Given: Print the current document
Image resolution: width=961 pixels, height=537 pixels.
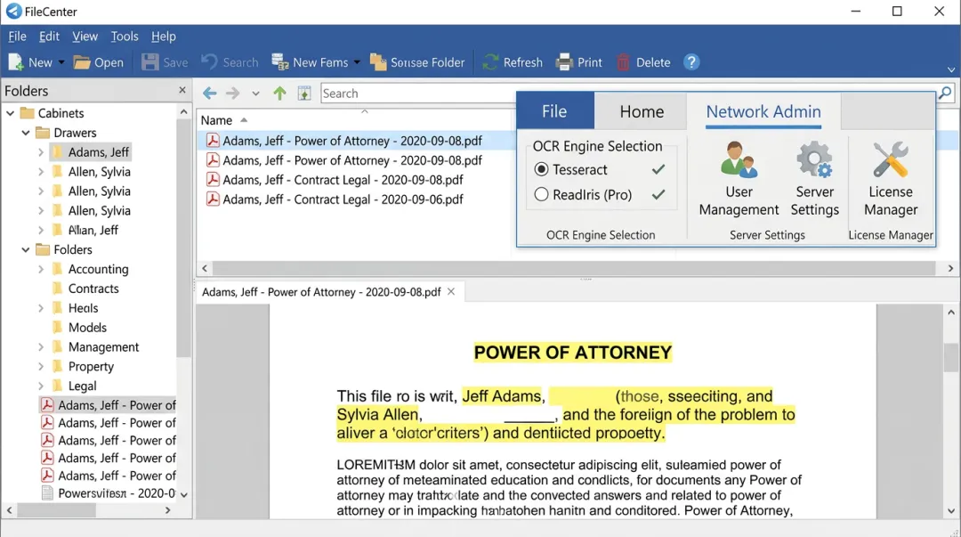Looking at the screenshot, I should point(579,62).
